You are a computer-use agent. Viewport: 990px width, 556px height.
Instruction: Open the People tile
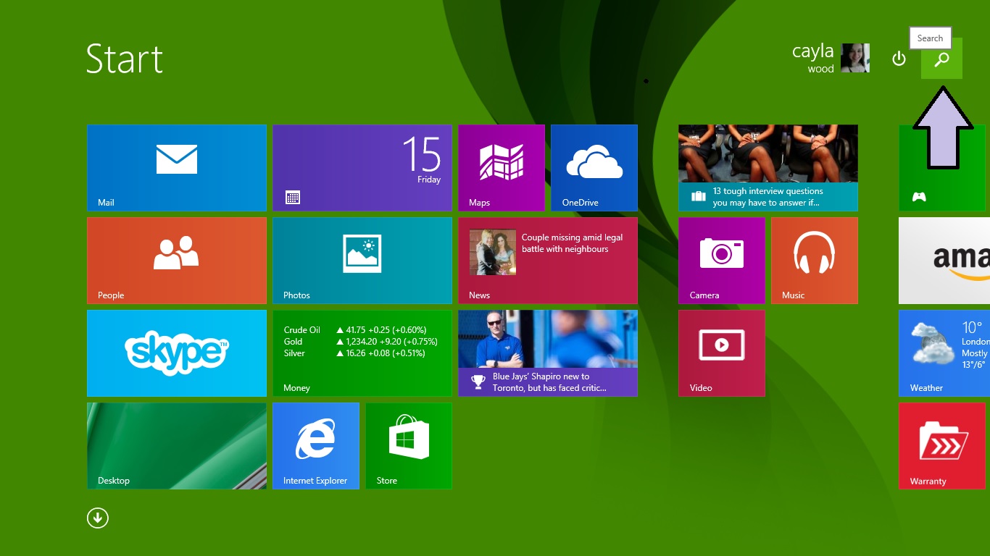point(177,261)
